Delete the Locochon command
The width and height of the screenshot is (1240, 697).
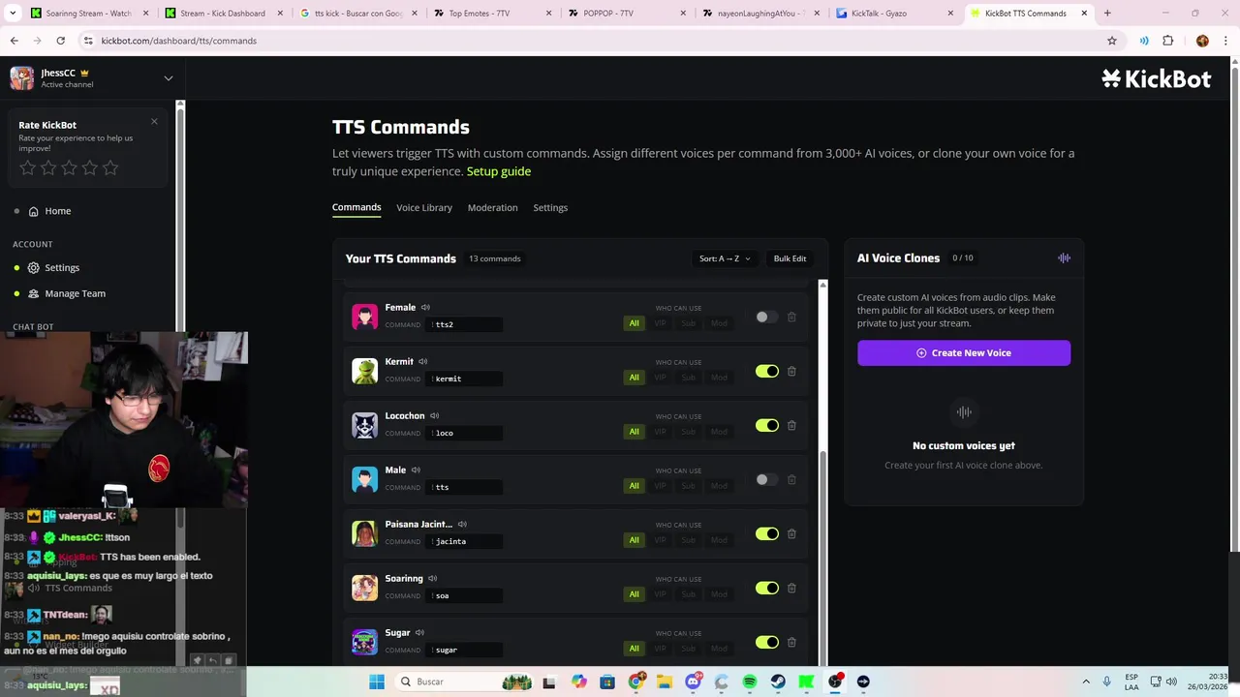791,426
